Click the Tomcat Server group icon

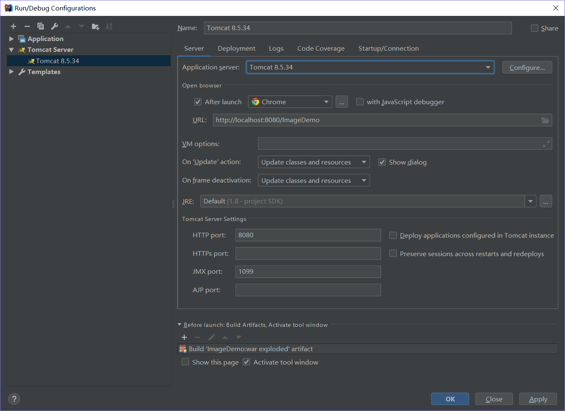point(22,50)
